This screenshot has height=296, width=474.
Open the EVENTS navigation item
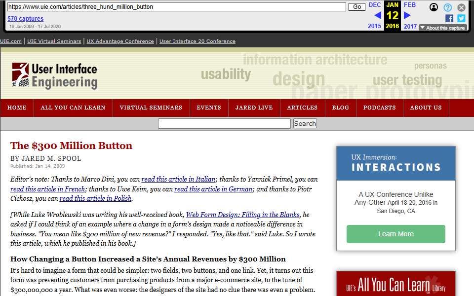[x=209, y=108]
